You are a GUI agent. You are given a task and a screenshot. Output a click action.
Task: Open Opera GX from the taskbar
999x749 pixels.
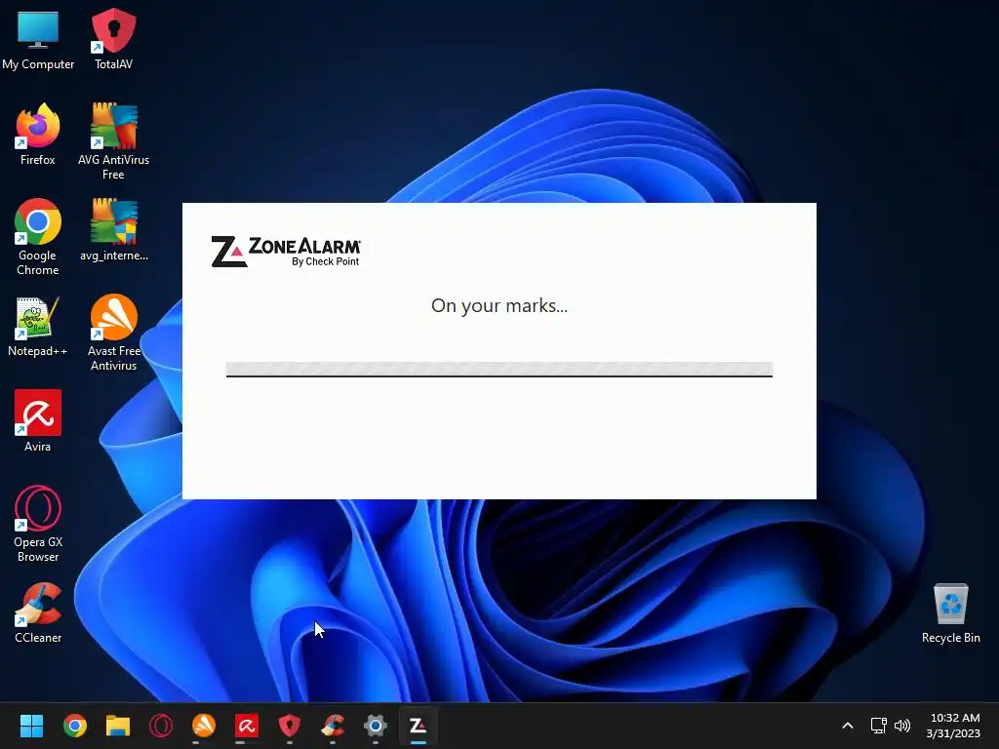tap(161, 726)
